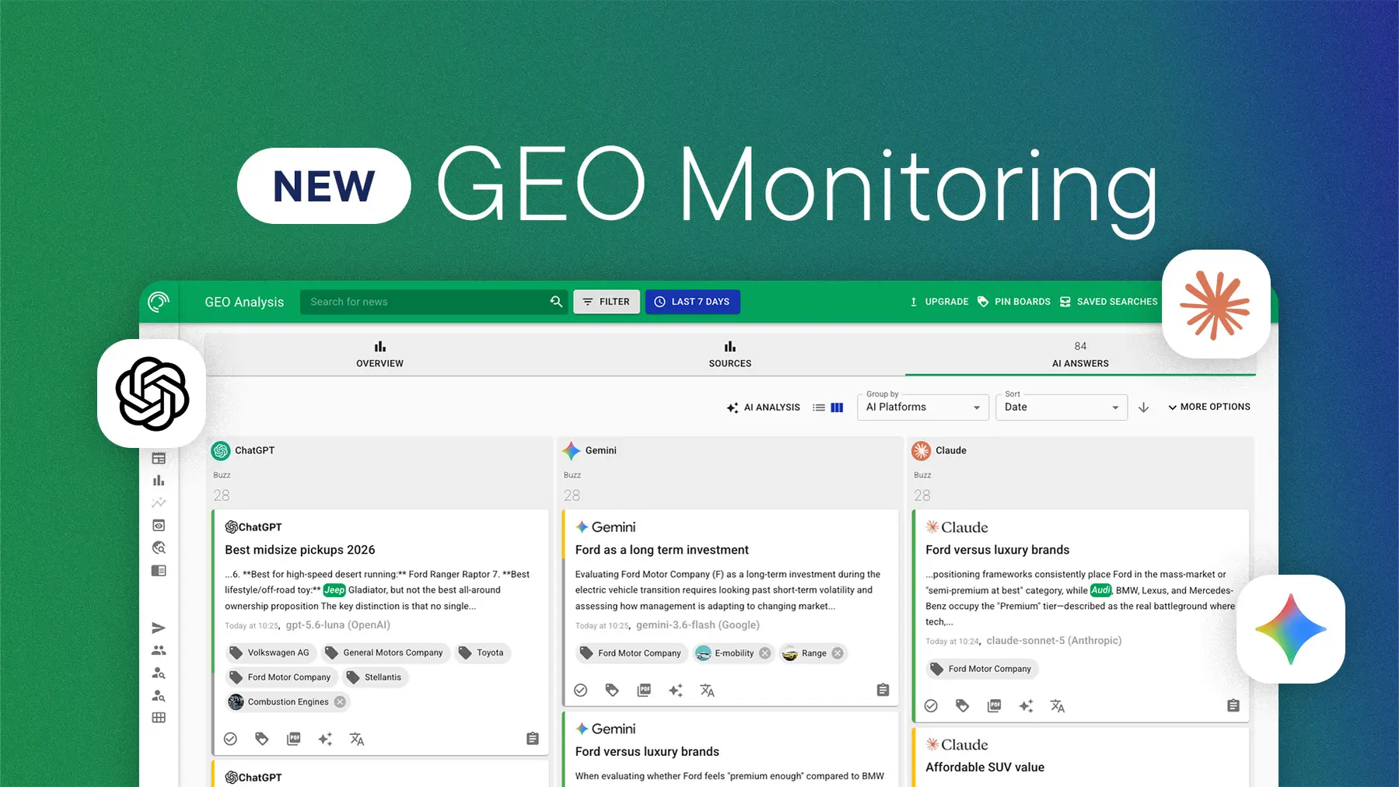Switch to the OVERVIEW tab
Viewport: 1399px width, 787px height.
pyautogui.click(x=379, y=355)
